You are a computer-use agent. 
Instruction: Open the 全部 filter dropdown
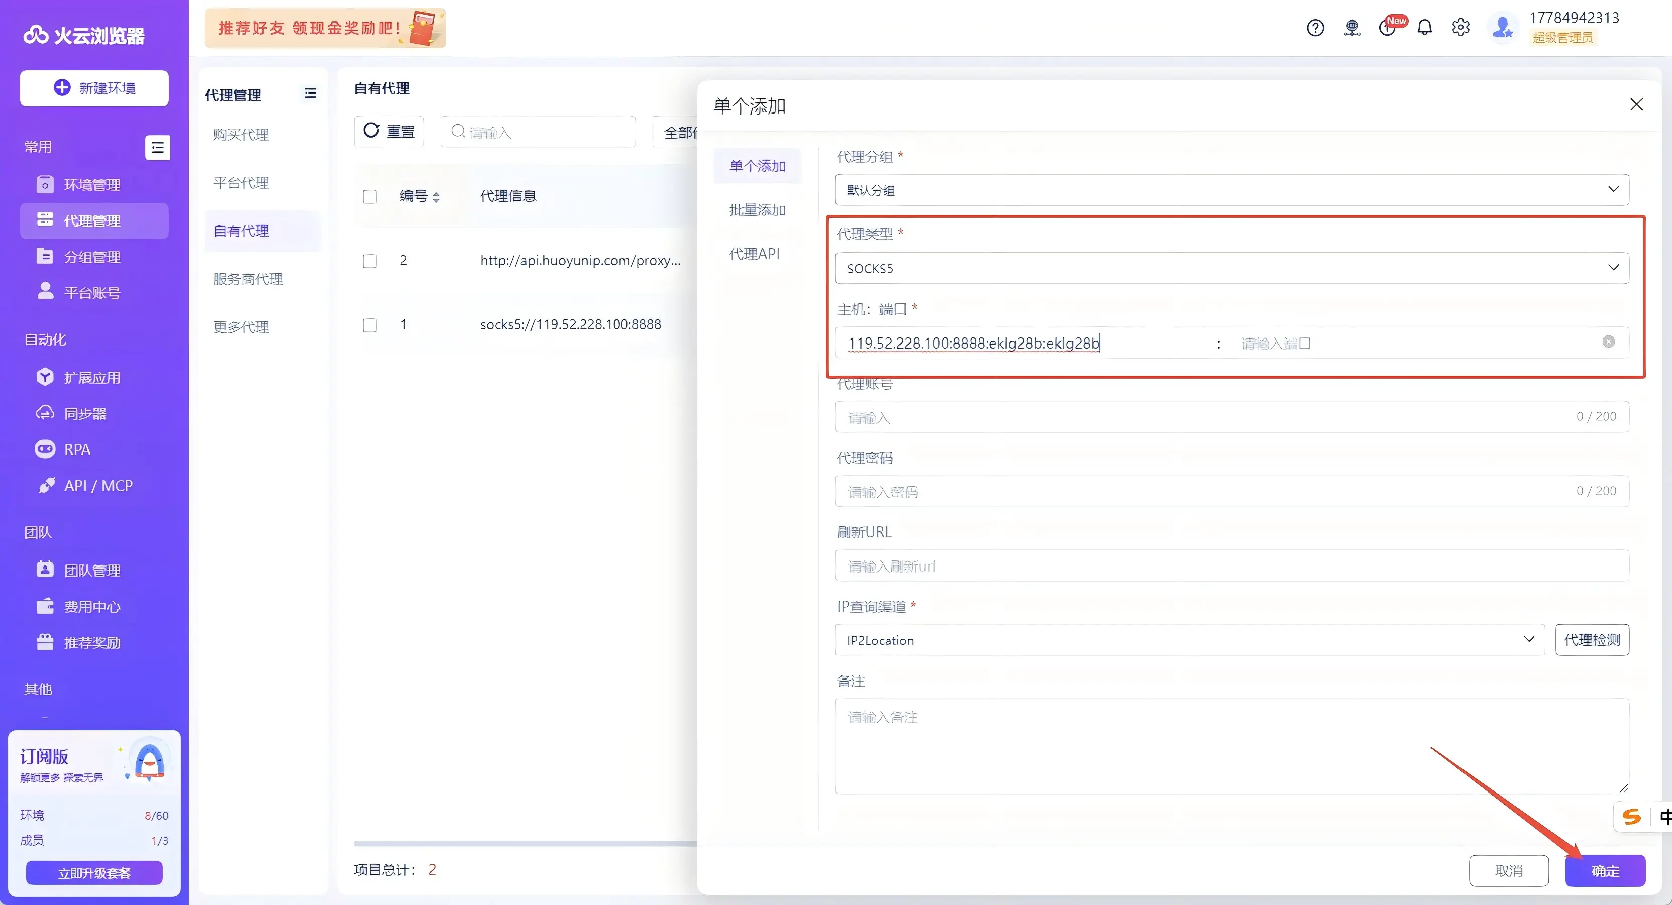(x=676, y=132)
